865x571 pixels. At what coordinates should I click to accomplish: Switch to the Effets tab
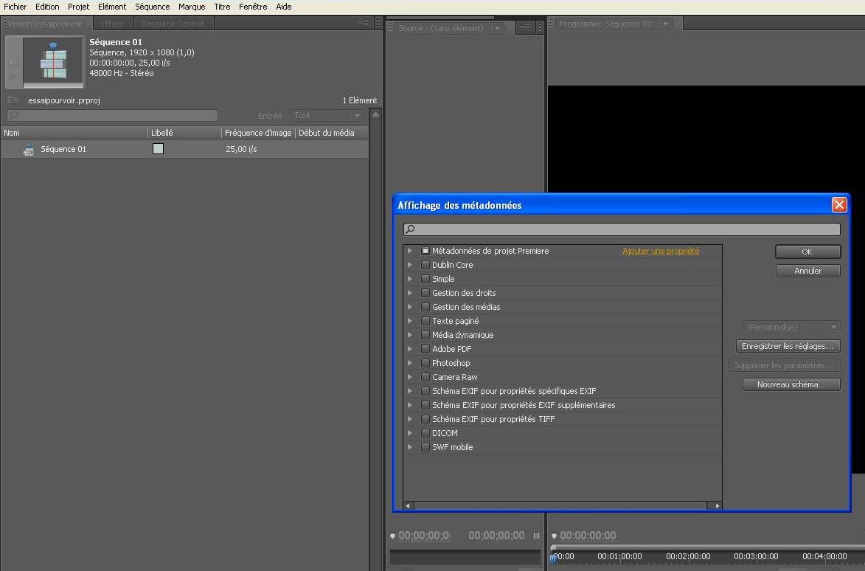pos(112,24)
